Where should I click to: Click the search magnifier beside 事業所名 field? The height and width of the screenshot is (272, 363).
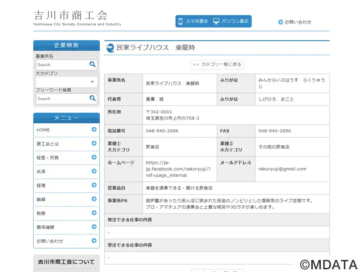pos(93,64)
